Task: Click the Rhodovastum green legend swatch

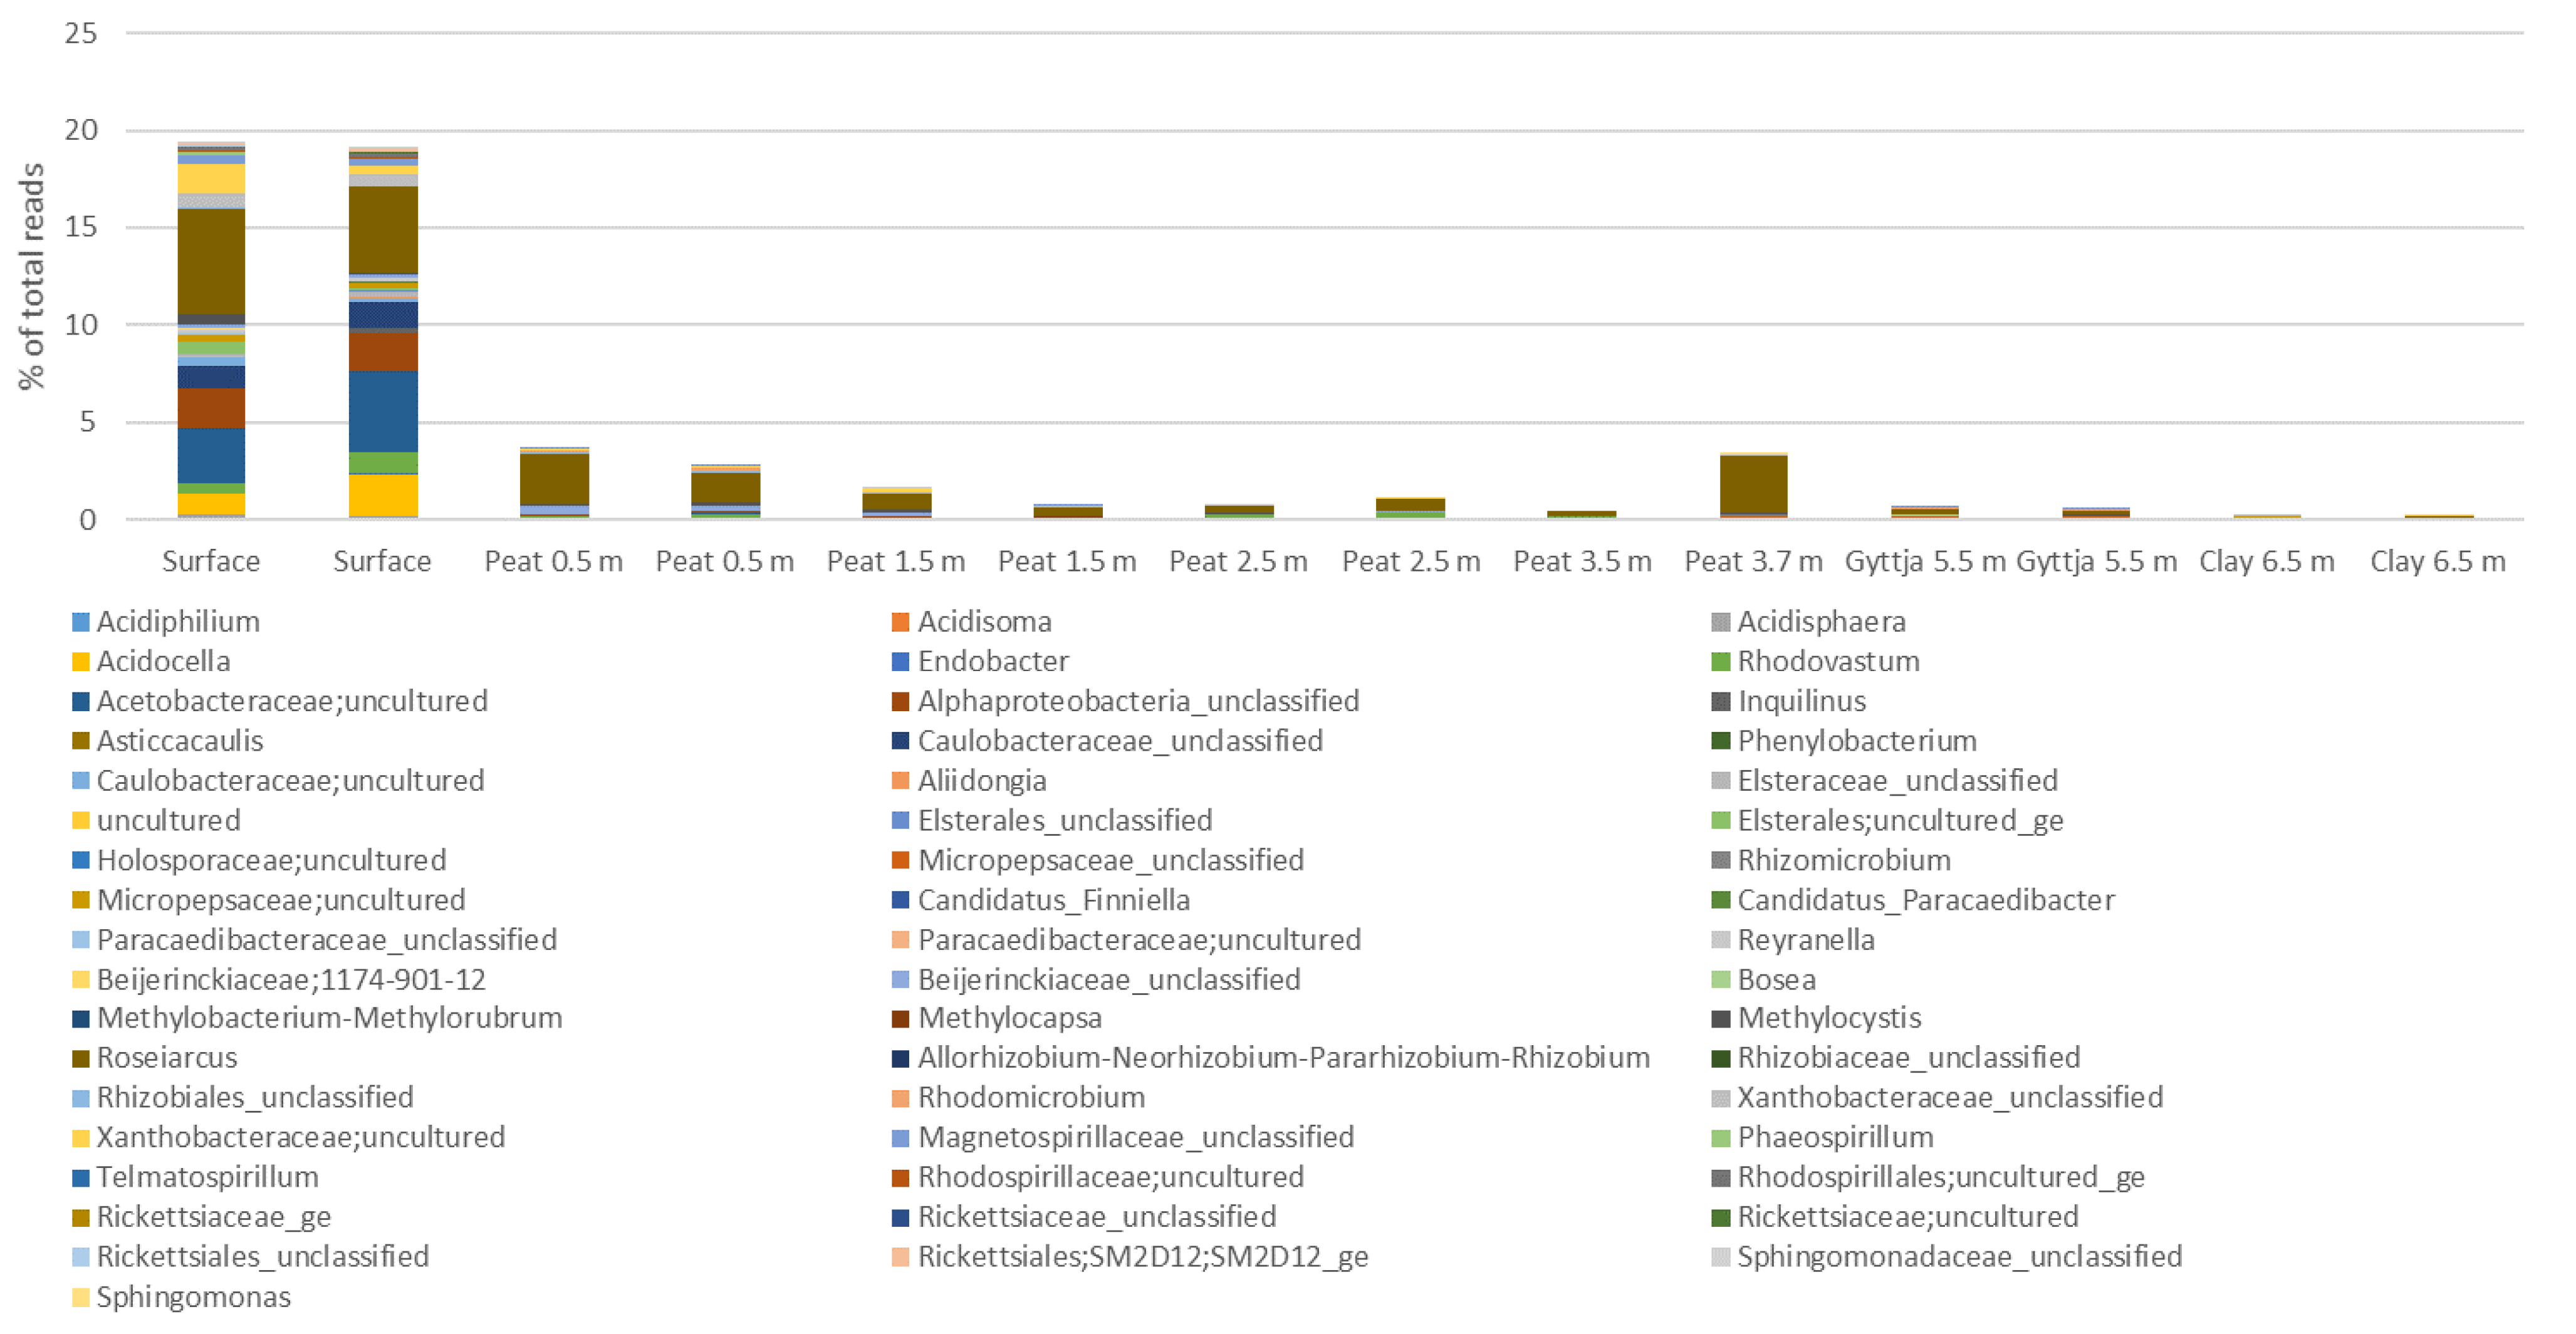Action: point(1720,662)
